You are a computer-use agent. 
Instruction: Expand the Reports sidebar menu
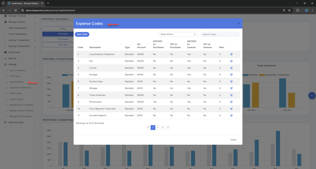point(20,58)
